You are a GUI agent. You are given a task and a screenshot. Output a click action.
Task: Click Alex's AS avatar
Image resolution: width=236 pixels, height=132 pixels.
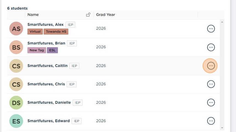pos(16,29)
